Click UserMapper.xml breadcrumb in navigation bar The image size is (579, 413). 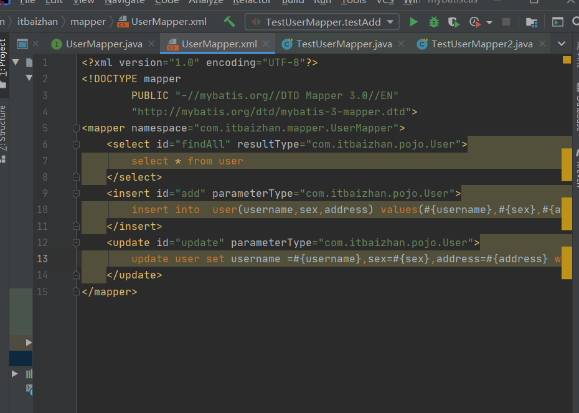(169, 22)
